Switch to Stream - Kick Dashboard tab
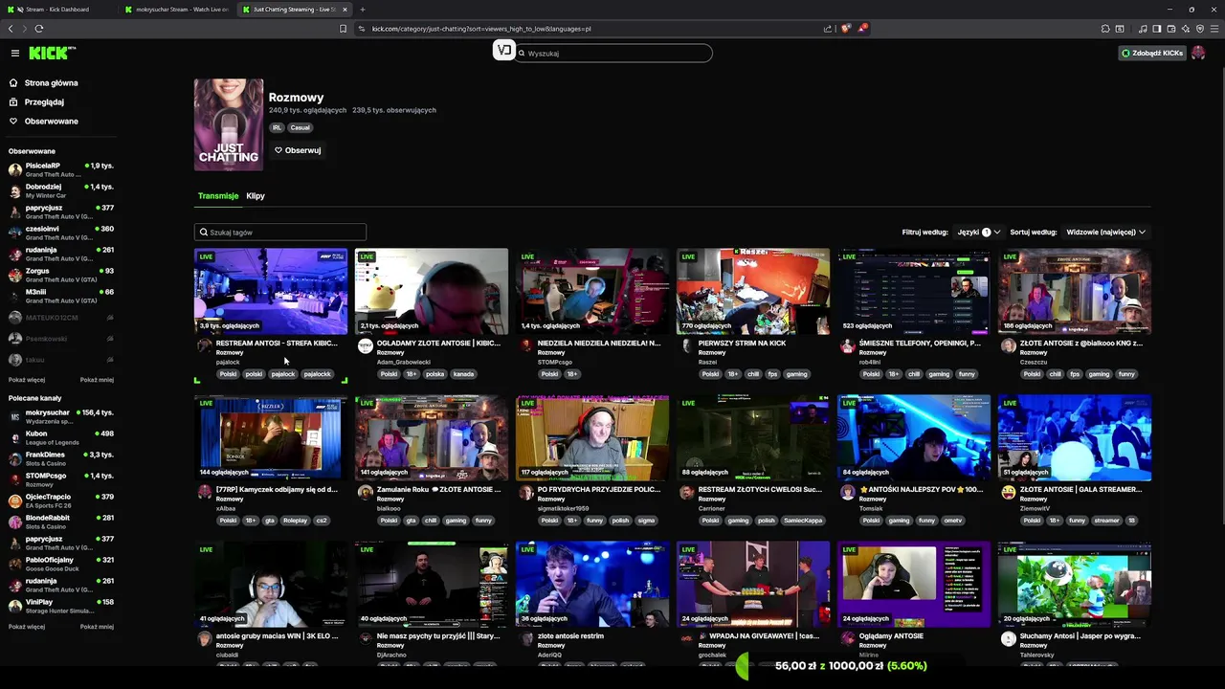The width and height of the screenshot is (1225, 689). pos(57,10)
